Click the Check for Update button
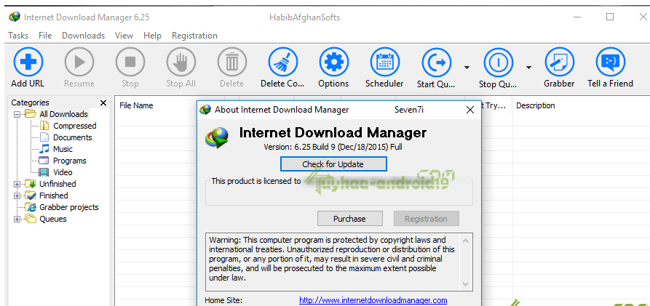Screen dimensions: 650x306 [x=333, y=164]
